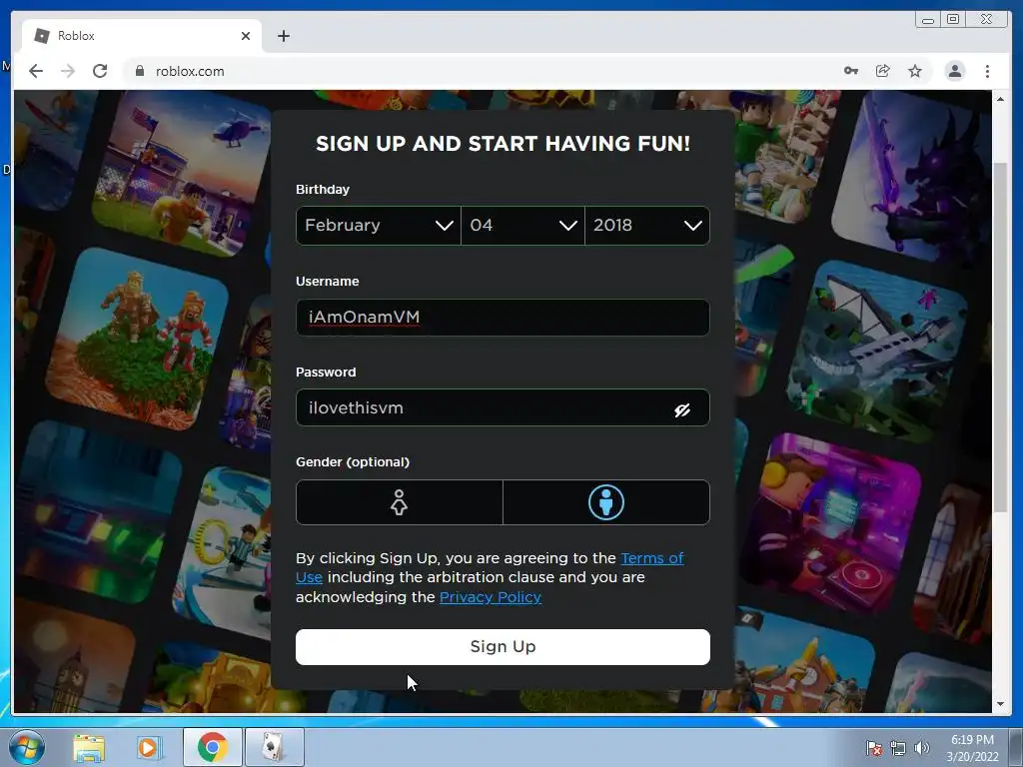Open a new tab with plus
1023x767 pixels.
coord(283,36)
